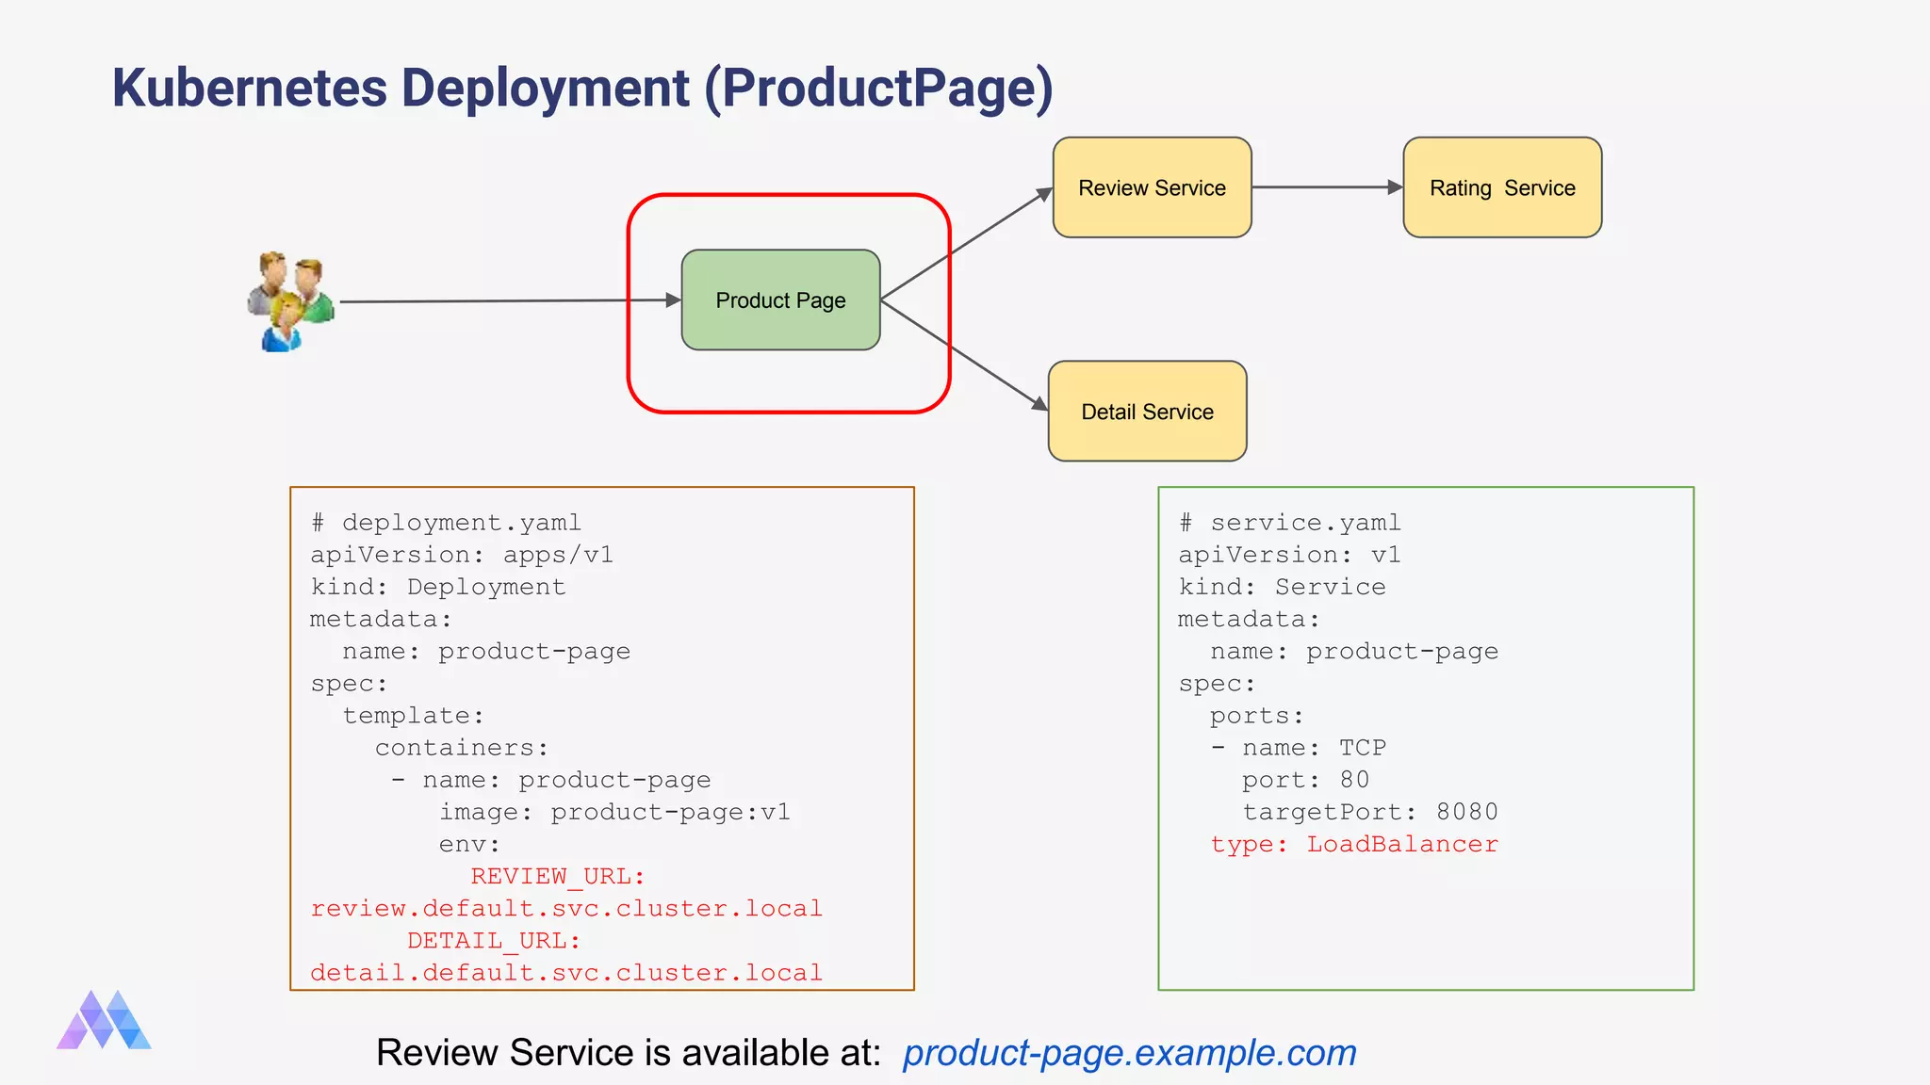Click the # deployment.yaml comment line
Viewport: 1930px width, 1085px height.
coord(446,523)
